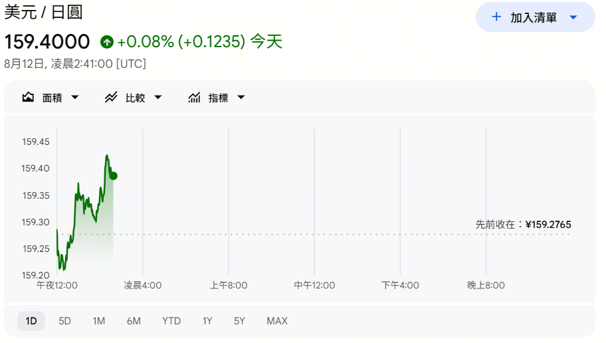Switch to the 5D time range
Image resolution: width=606 pixels, height=343 pixels.
click(64, 321)
